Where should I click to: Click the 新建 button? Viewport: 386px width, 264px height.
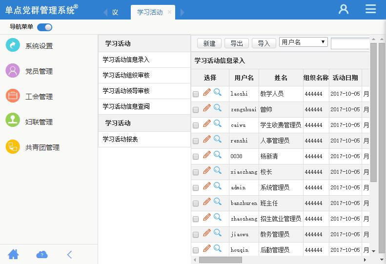(209, 43)
